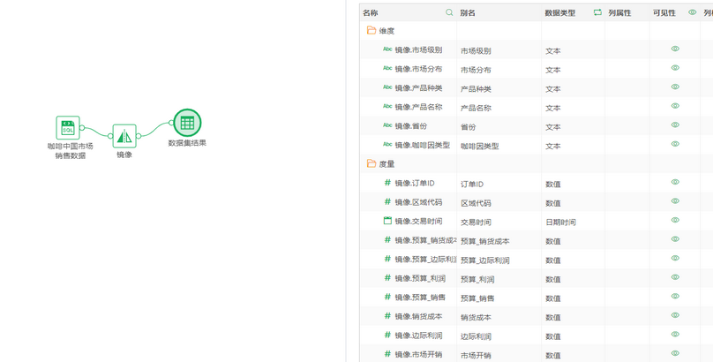Toggle visibility of 市场分布 column
Image resolution: width=713 pixels, height=362 pixels.
(x=675, y=68)
